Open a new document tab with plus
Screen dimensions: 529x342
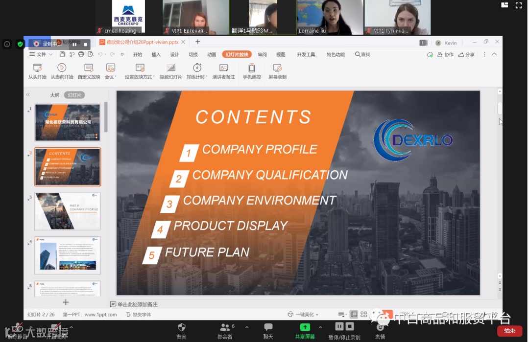(198, 42)
